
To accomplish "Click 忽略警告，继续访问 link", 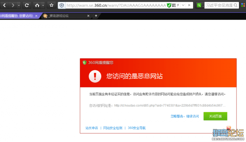I will [184, 116].
